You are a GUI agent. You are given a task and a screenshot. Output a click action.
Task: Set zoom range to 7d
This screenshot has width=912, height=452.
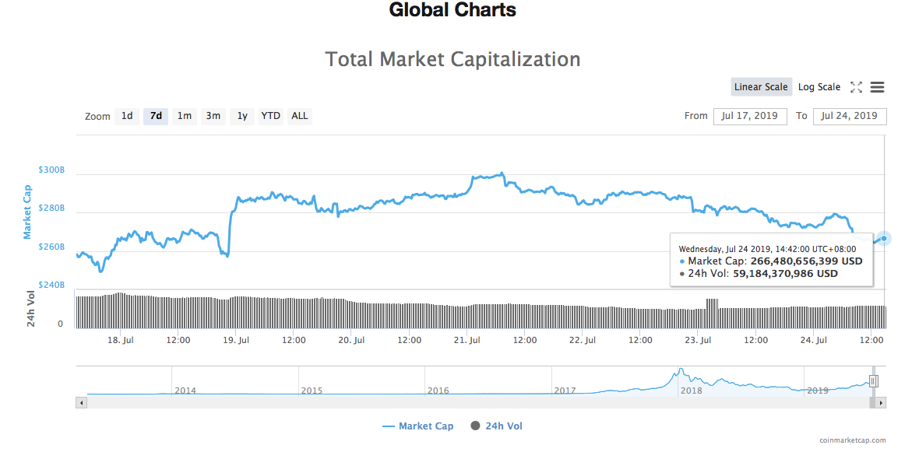pos(156,117)
